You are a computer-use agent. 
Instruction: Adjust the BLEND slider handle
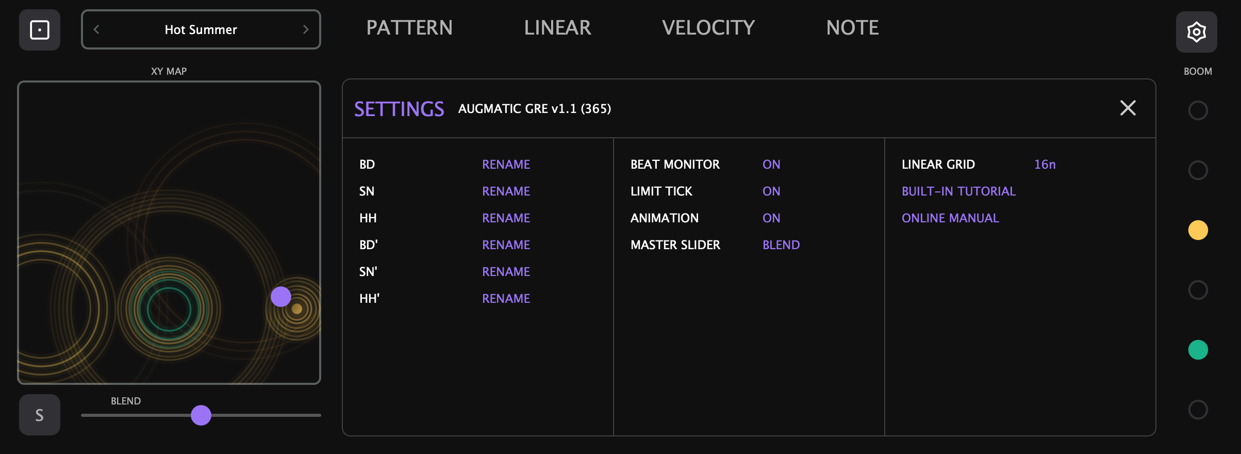point(201,415)
